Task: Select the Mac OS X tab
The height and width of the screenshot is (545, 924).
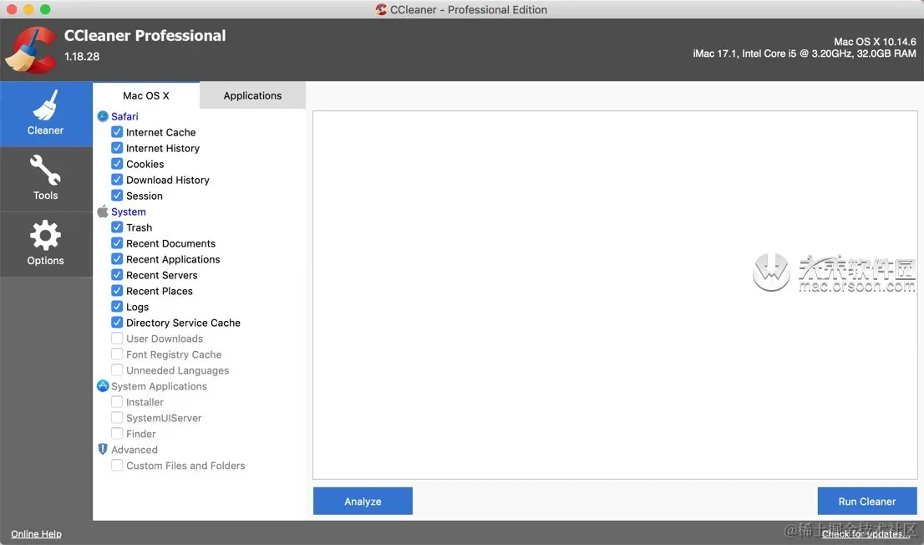Action: point(146,95)
